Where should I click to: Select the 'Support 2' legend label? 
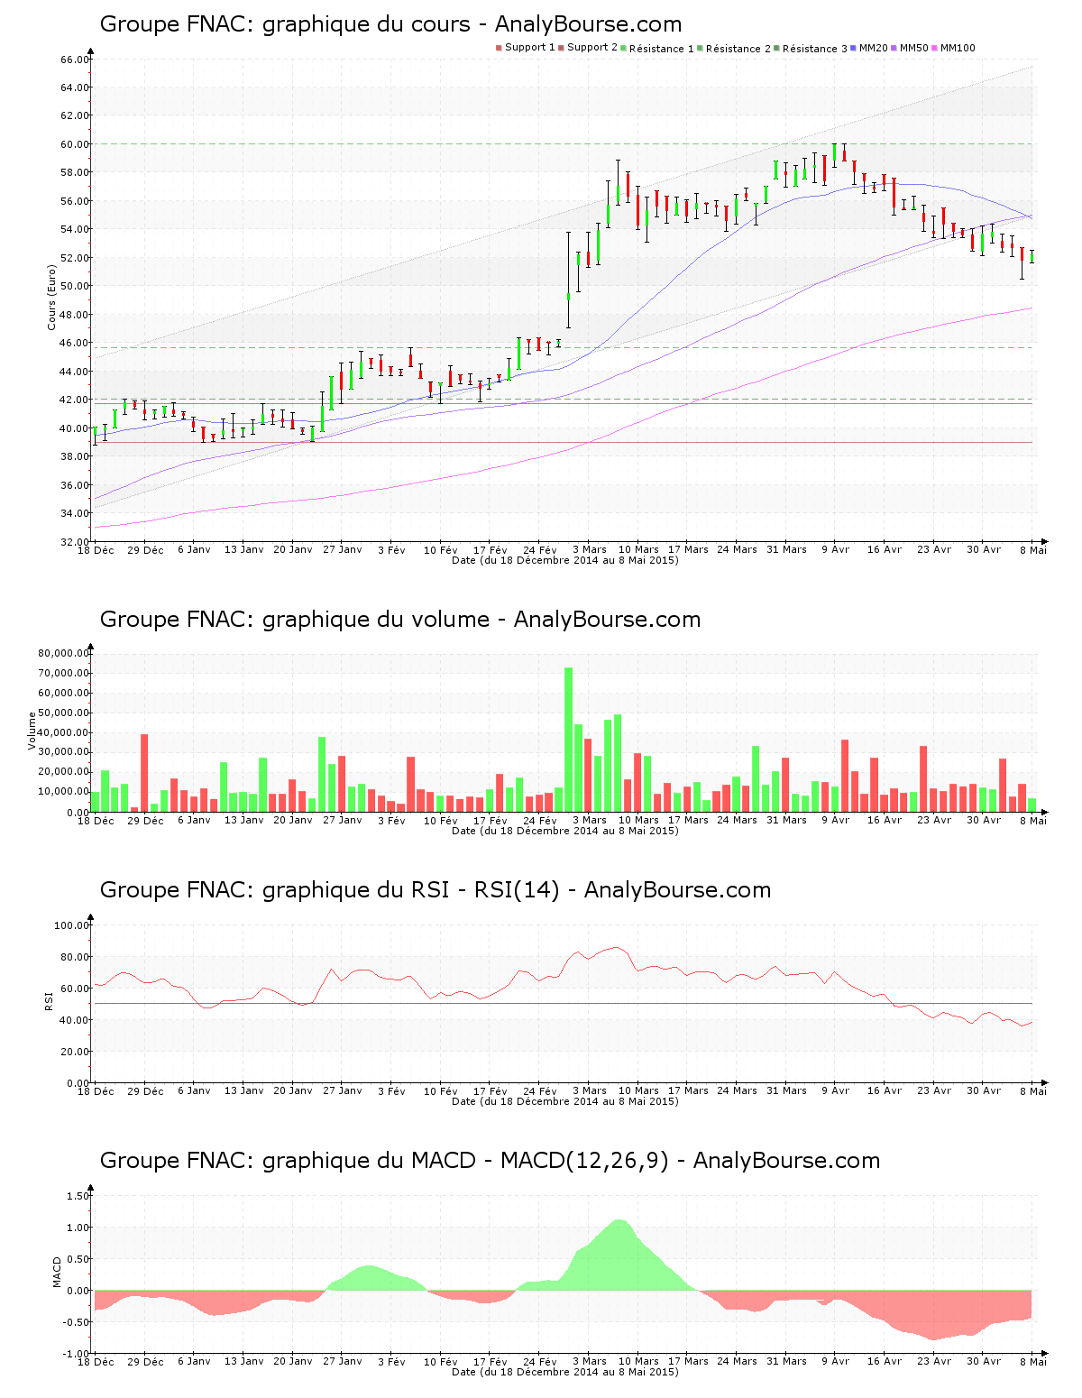pyautogui.click(x=592, y=48)
